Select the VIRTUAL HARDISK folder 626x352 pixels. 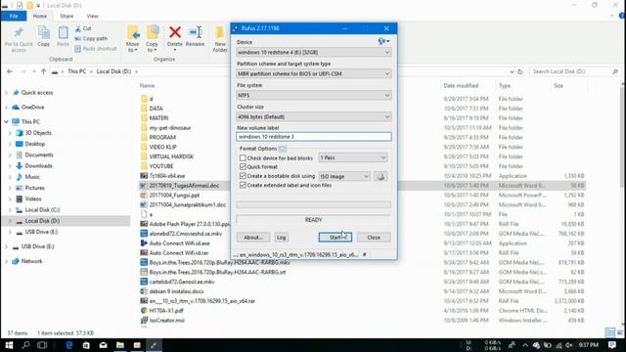(171, 156)
